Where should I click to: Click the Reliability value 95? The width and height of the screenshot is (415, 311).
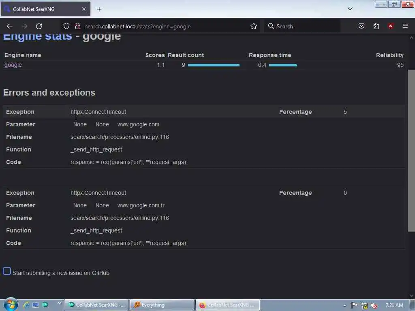point(400,65)
